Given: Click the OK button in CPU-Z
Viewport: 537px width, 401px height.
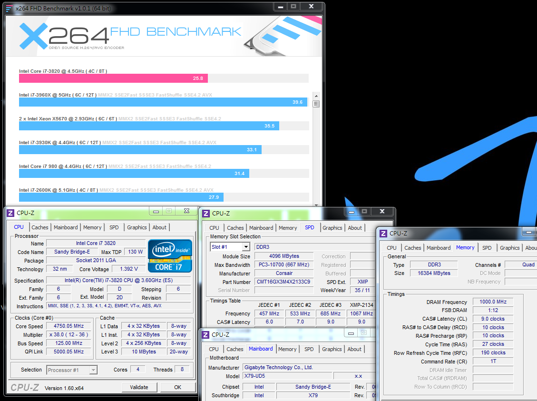Looking at the screenshot, I should [x=177, y=387].
